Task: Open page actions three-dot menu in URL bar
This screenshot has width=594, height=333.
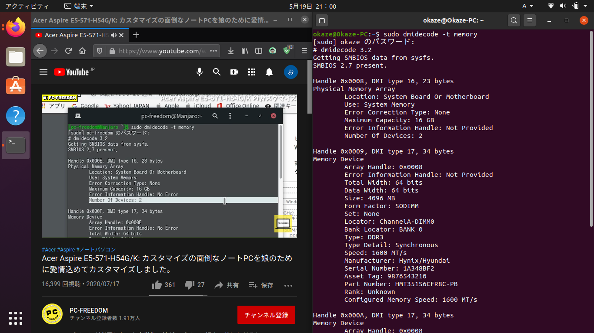Action: click(214, 51)
